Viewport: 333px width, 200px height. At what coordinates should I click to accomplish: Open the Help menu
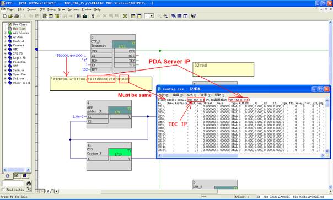coord(97,9)
